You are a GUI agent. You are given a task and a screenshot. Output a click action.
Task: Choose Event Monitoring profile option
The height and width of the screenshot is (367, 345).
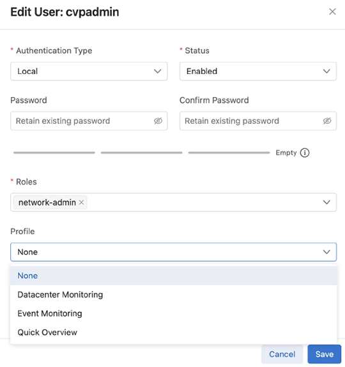(173, 313)
